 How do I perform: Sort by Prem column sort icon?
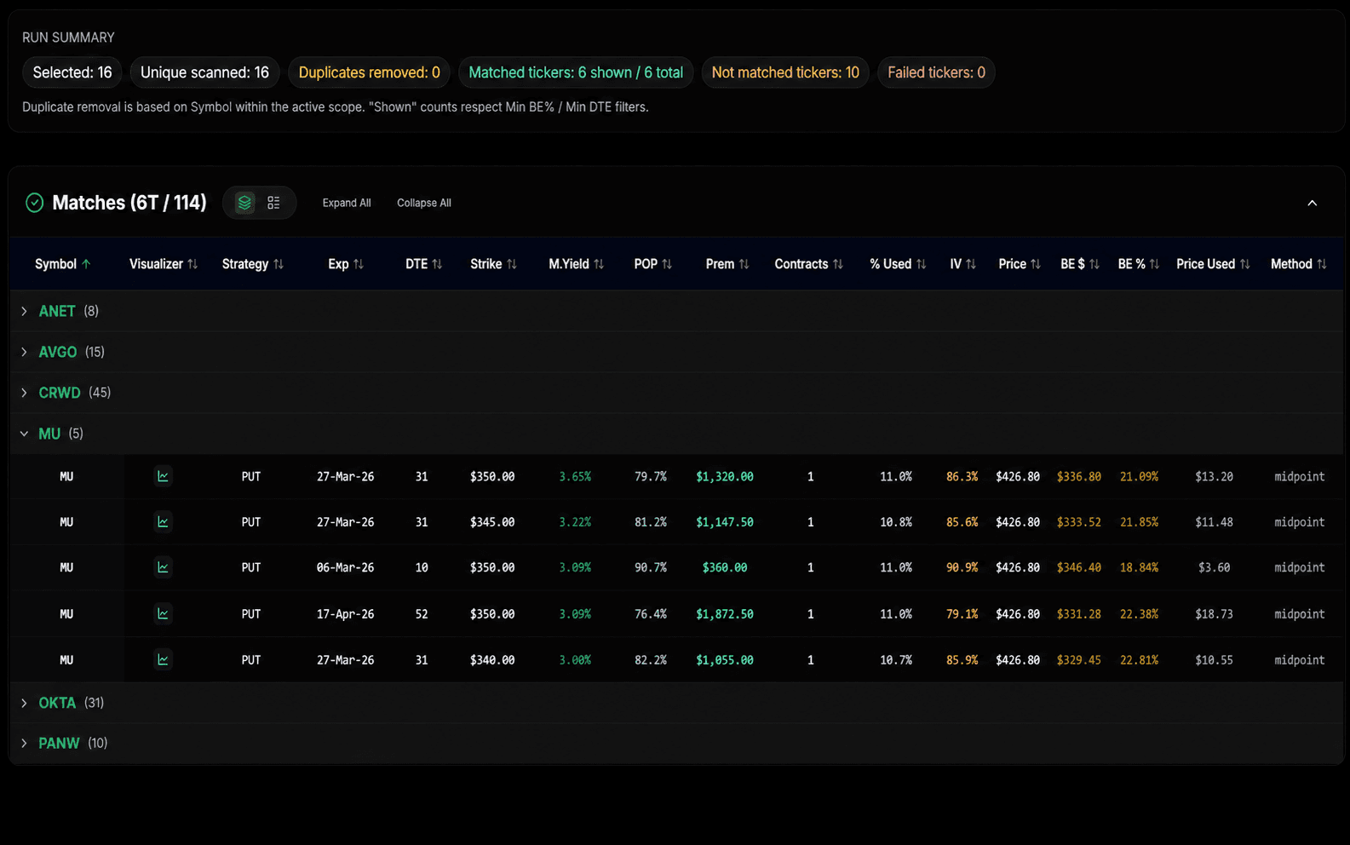744,264
